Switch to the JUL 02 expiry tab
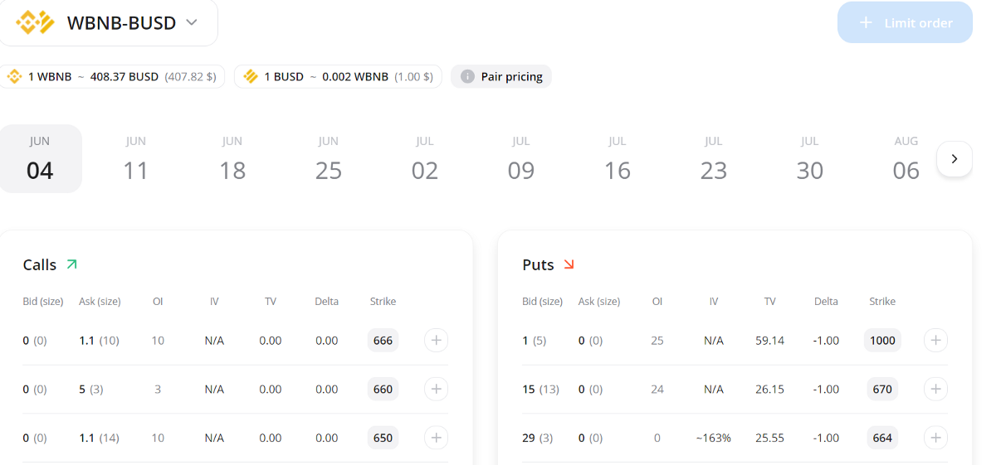The image size is (996, 465). 425,158
